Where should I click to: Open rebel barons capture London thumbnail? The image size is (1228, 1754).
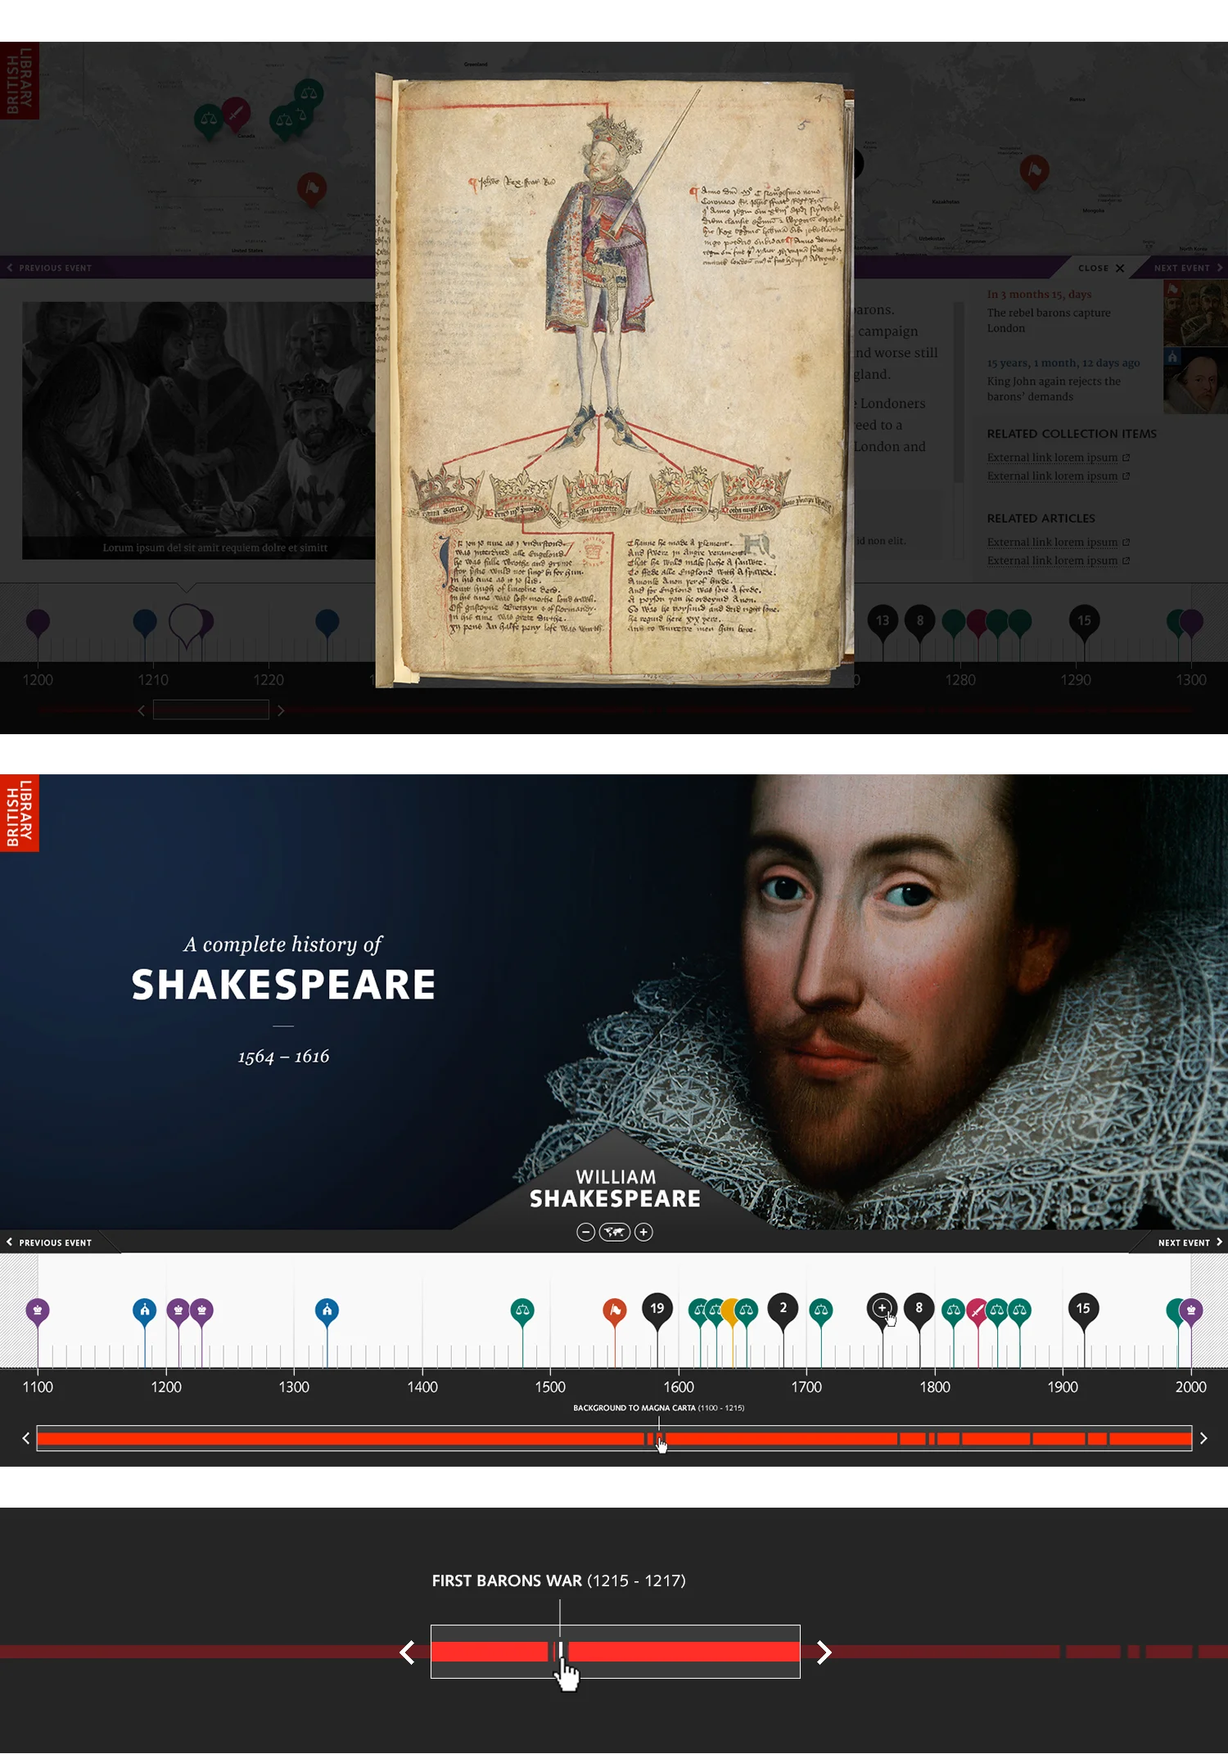1195,313
